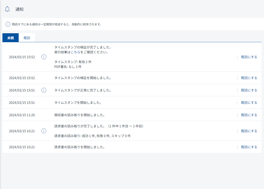Viewport: 264px width, 189px height.
Task: Mark the 11:20 receipt reading notification as read
Action: 249,115
